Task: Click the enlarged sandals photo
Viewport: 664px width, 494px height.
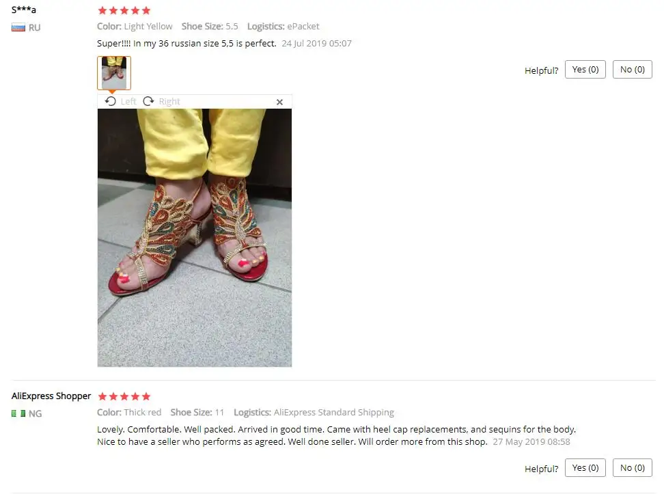Action: click(x=195, y=238)
